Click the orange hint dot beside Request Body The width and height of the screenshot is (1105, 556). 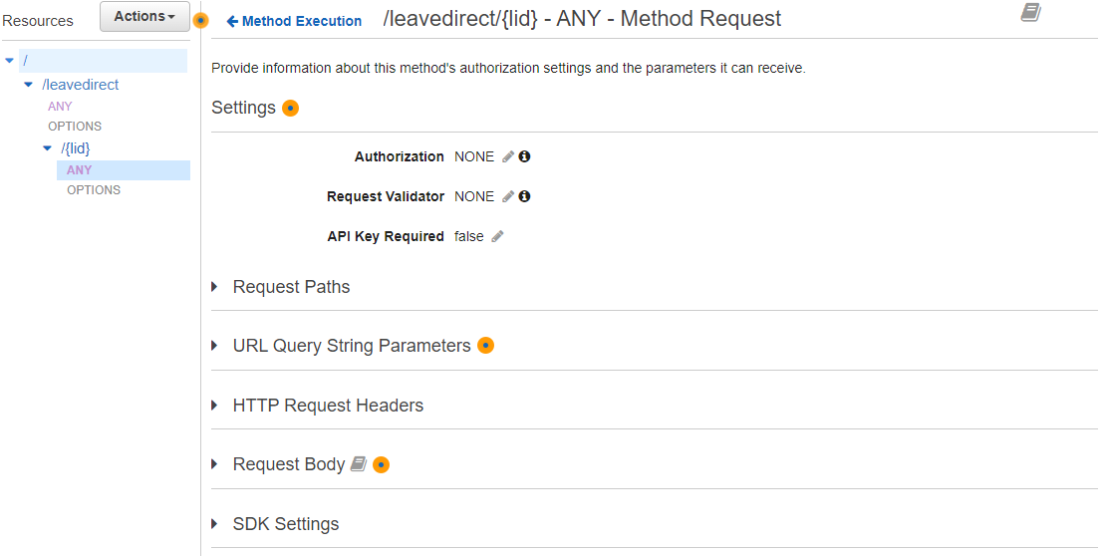382,465
